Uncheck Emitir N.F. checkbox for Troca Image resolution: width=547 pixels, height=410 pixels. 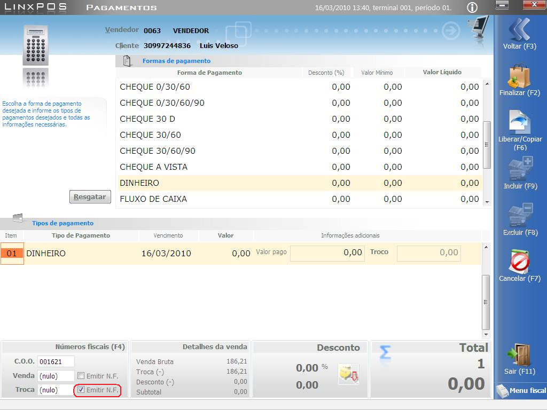(x=81, y=390)
